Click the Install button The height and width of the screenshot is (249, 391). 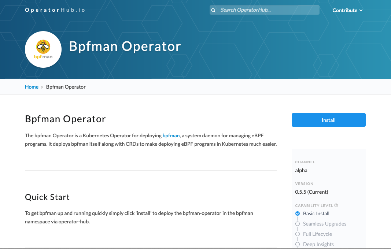tap(328, 120)
